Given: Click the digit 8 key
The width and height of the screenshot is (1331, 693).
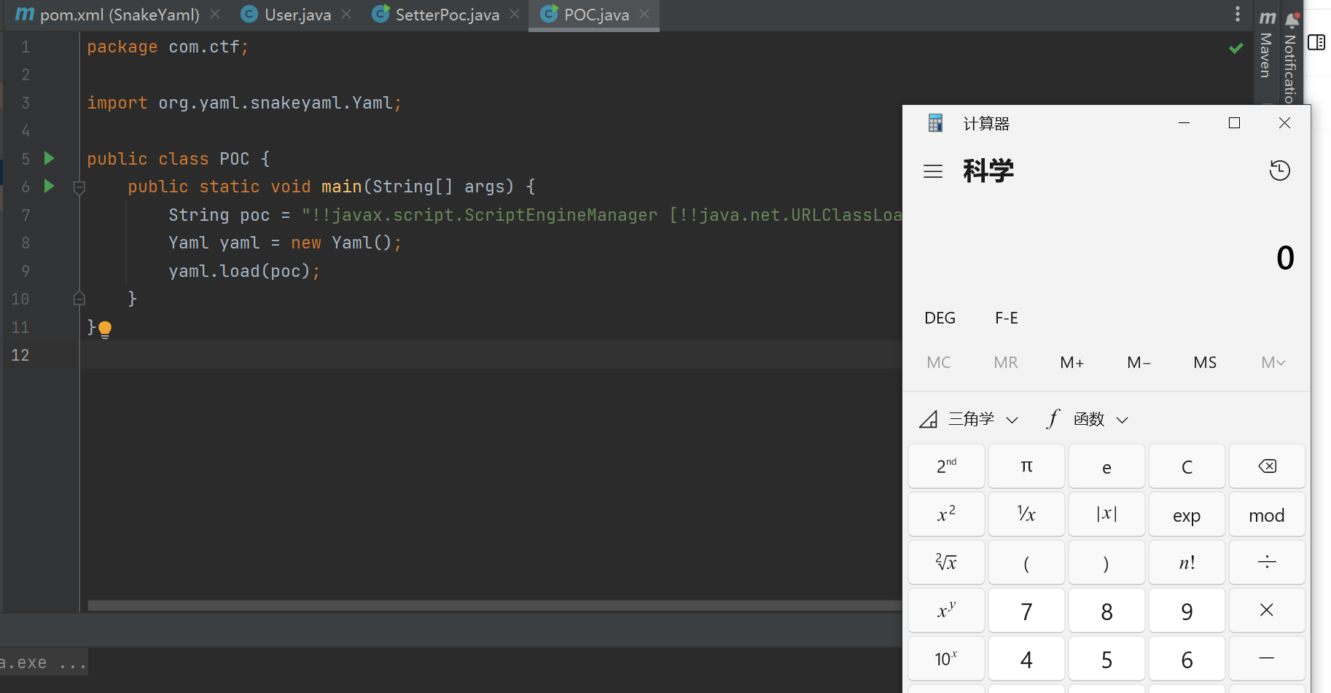Looking at the screenshot, I should coord(1106,611).
